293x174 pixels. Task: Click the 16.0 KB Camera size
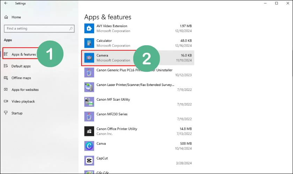pyautogui.click(x=186, y=55)
